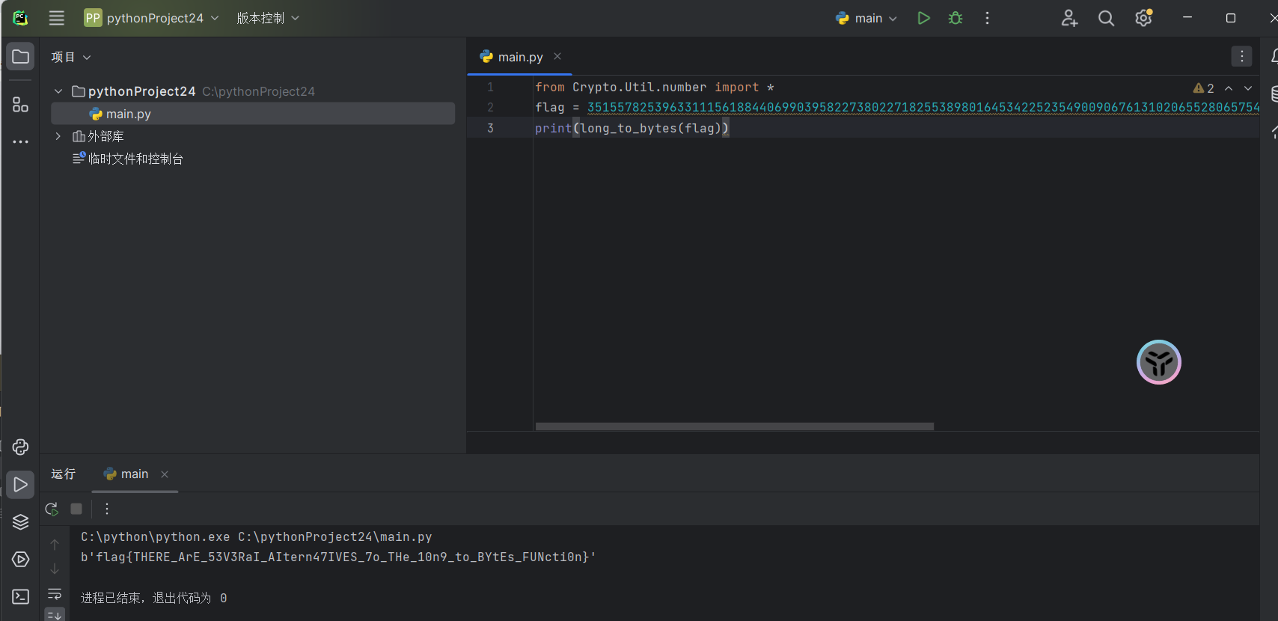
Task: Open IDE settings gear icon
Action: pyautogui.click(x=1143, y=18)
